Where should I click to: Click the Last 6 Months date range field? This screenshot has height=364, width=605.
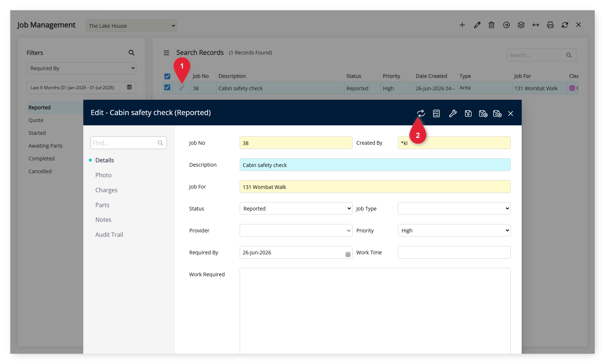click(81, 88)
